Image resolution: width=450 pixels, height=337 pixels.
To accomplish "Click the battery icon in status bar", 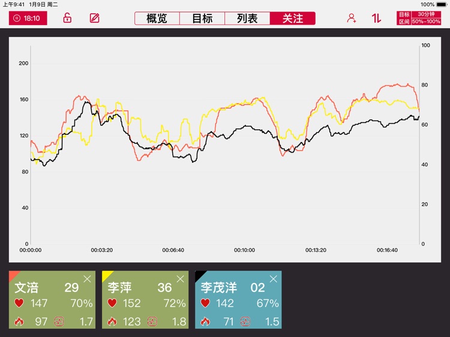I will coord(442,5).
